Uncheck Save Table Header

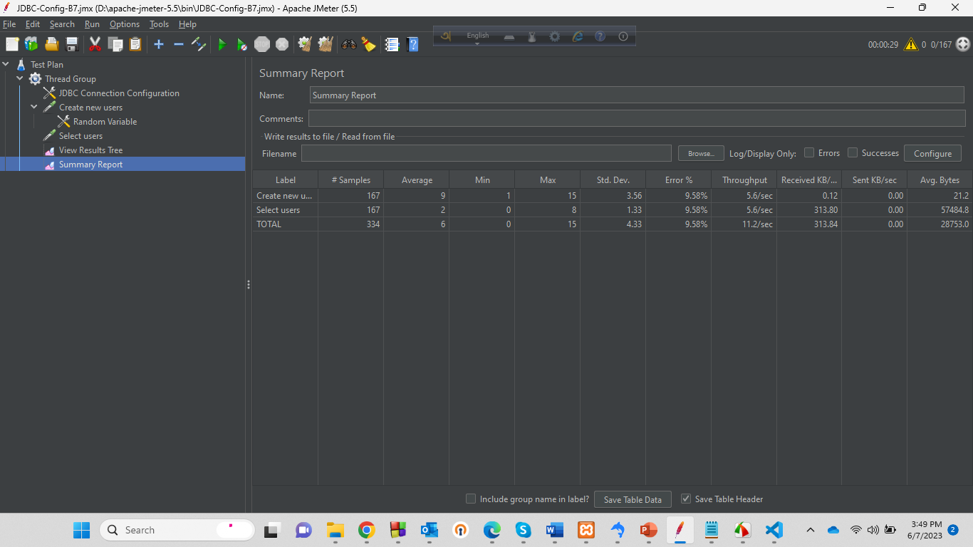click(685, 499)
